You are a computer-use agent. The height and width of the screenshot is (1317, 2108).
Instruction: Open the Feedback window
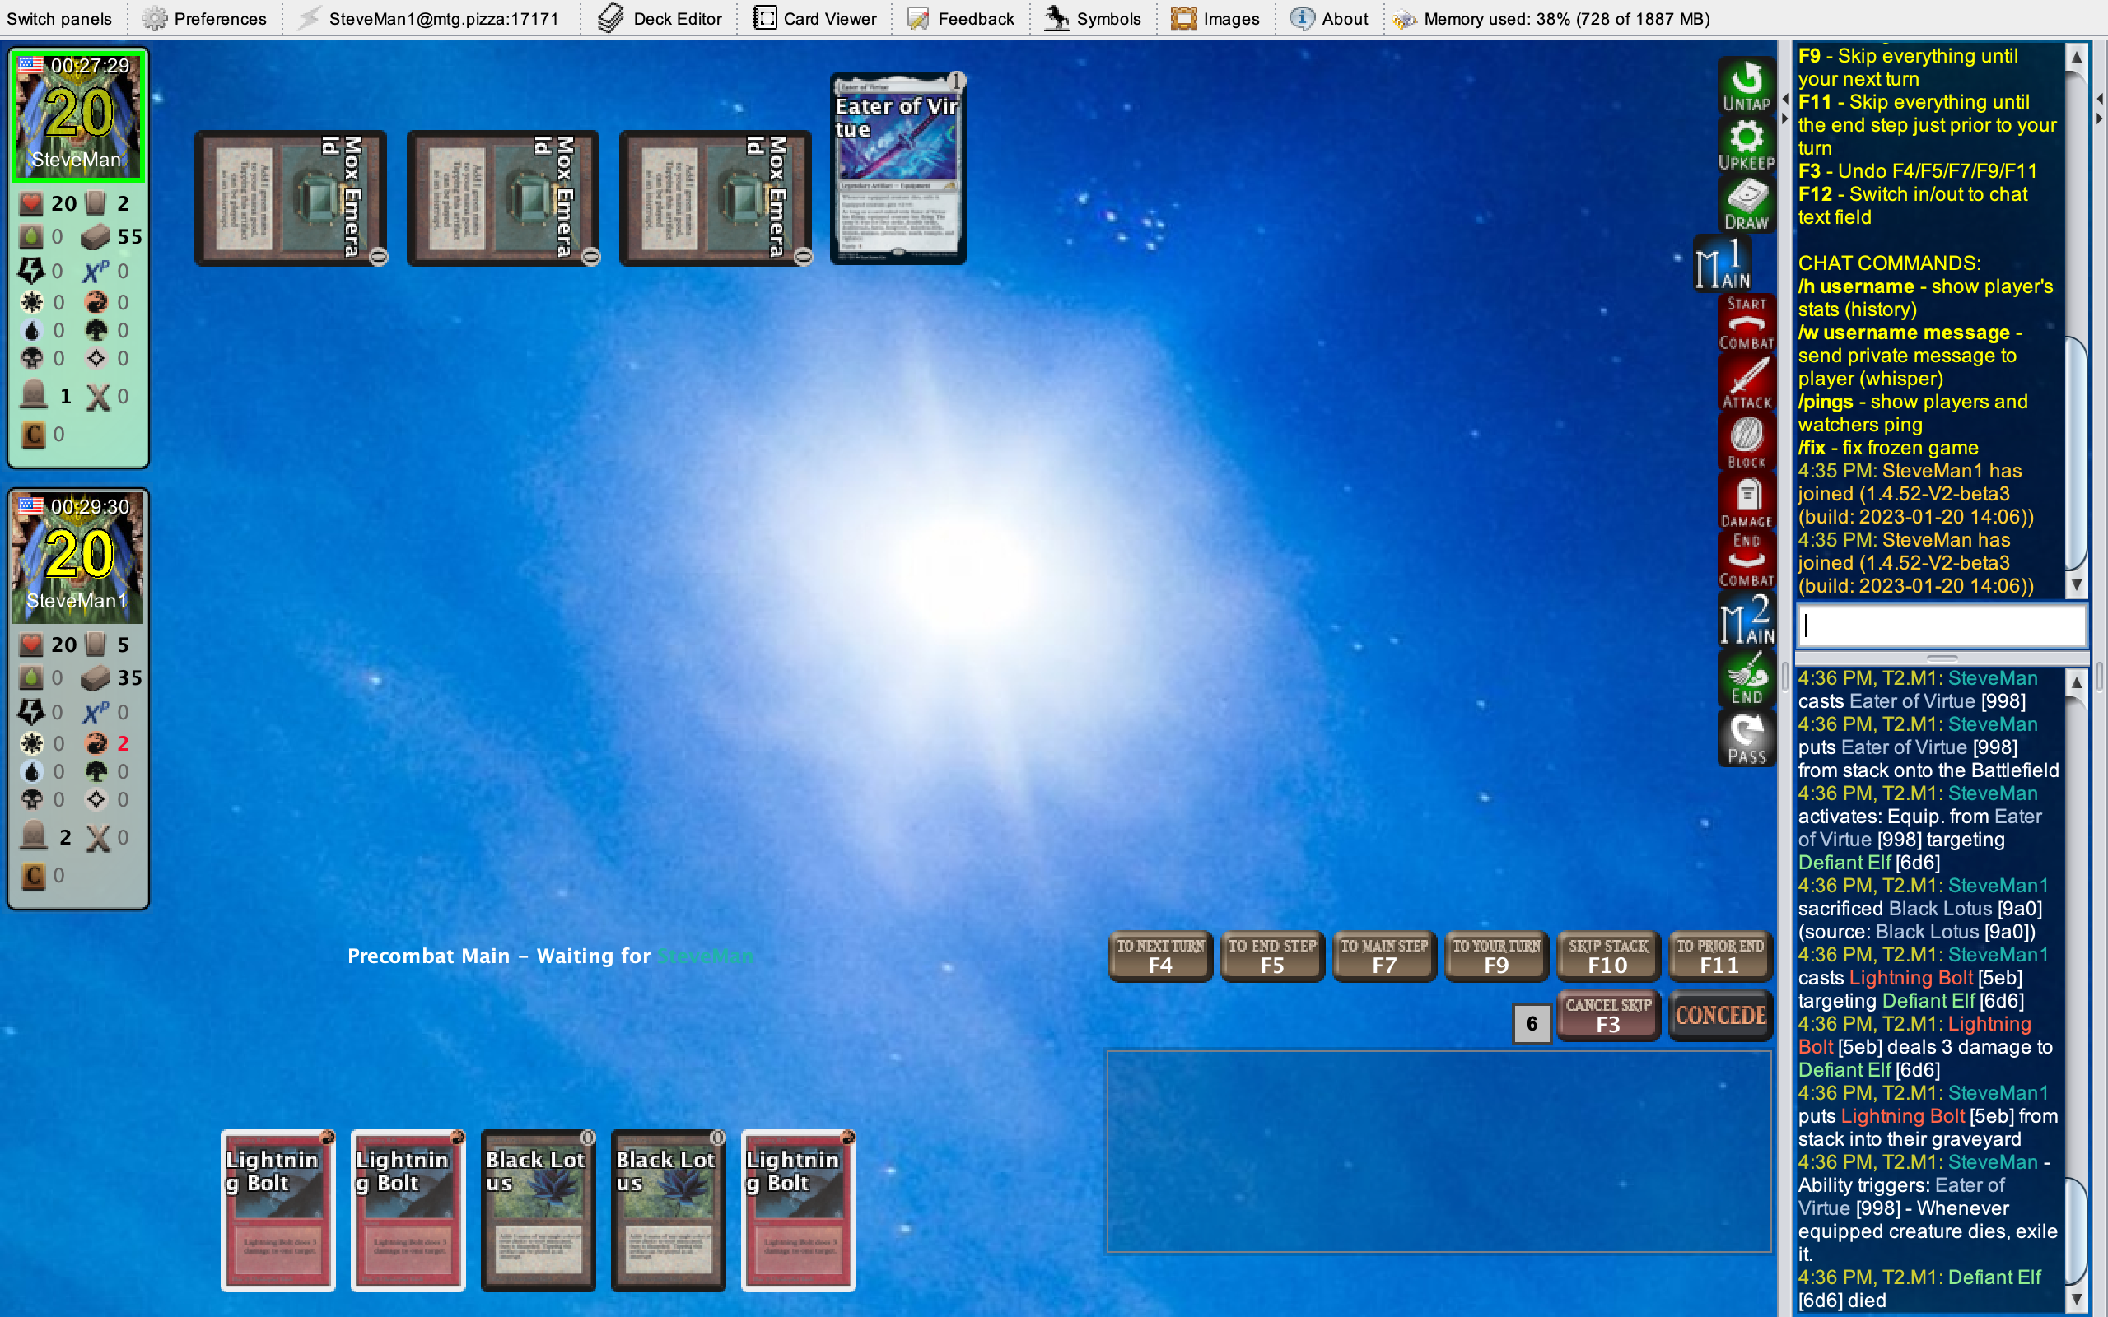[959, 17]
